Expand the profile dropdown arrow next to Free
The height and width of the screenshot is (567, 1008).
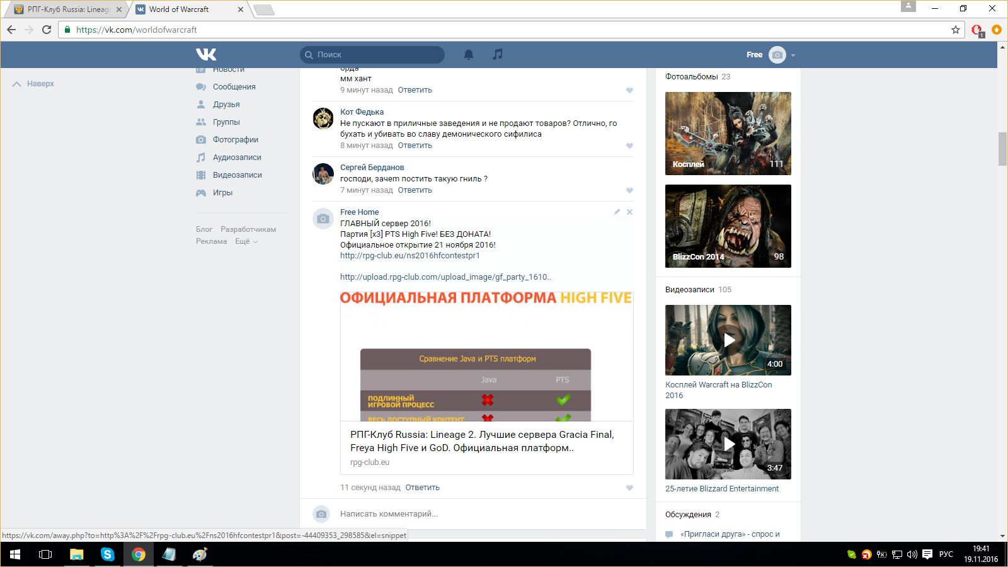click(x=793, y=55)
